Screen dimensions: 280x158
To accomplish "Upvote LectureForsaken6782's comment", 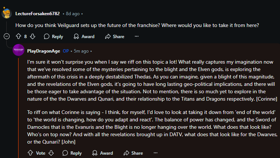I will 19,37.
